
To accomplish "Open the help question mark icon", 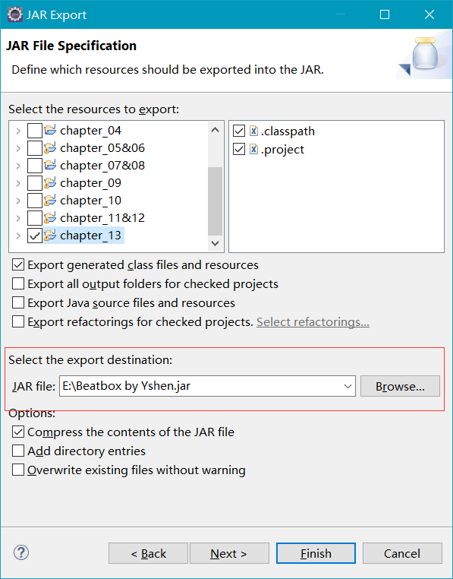I will click(21, 552).
